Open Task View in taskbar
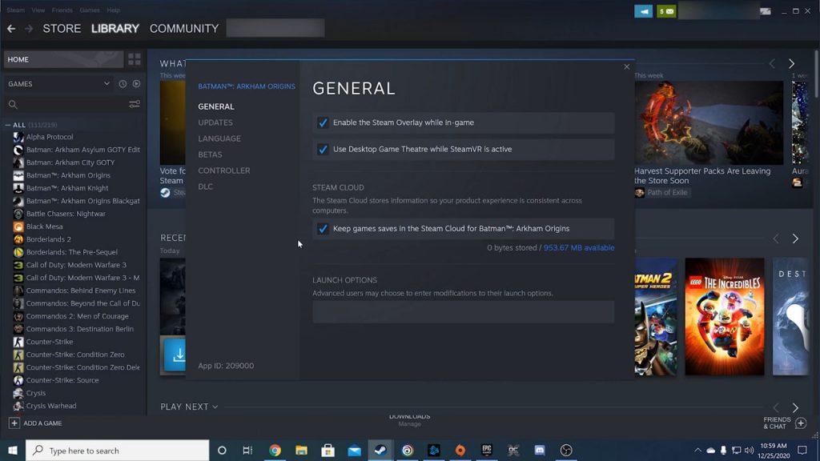This screenshot has height=461, width=820. [248, 450]
